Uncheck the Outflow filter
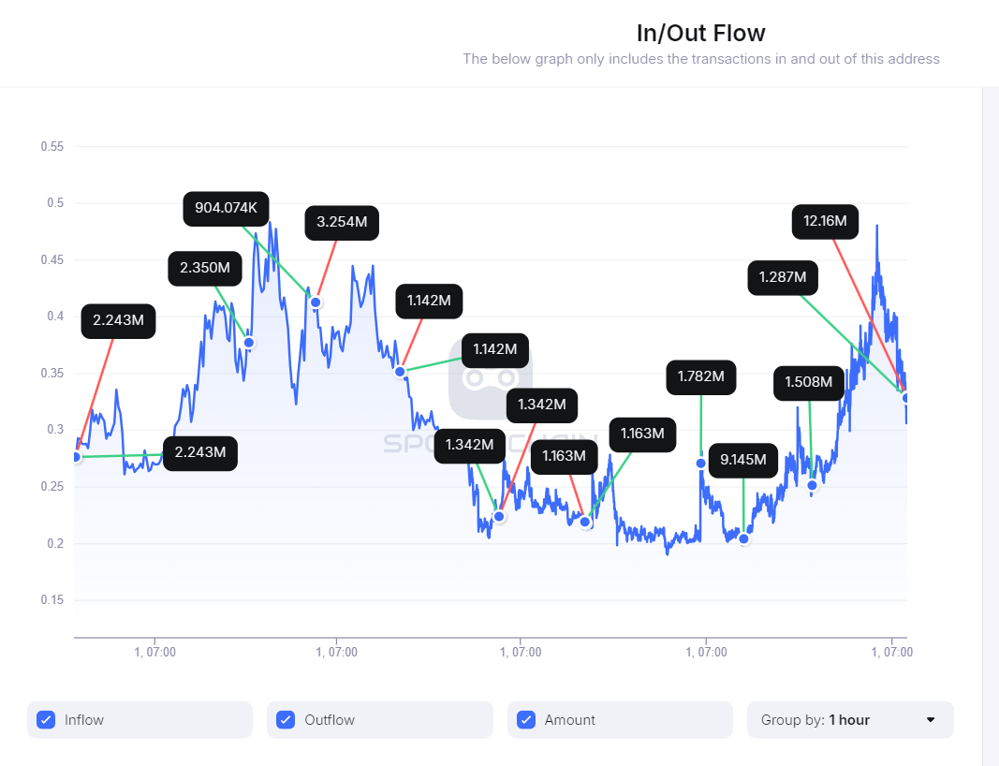 click(x=286, y=719)
